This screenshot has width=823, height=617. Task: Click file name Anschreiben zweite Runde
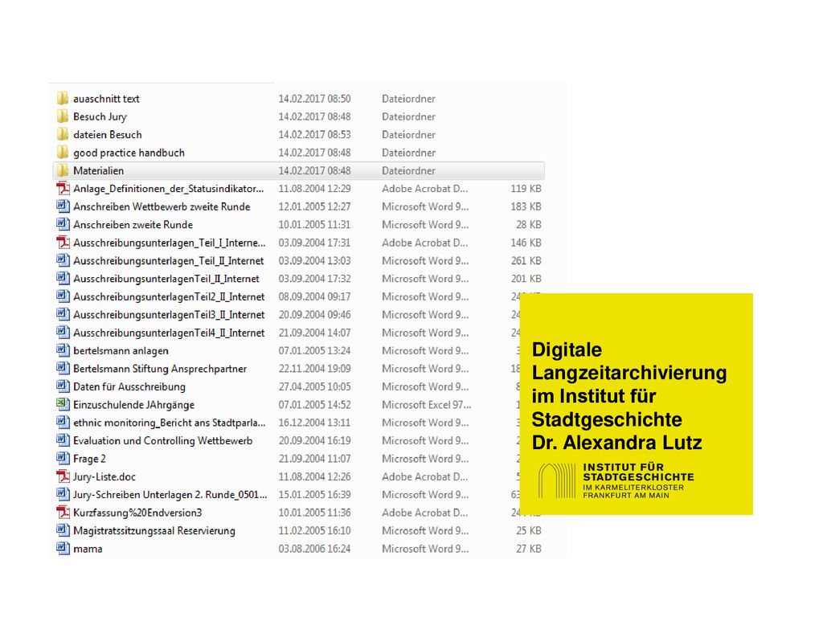pos(133,225)
